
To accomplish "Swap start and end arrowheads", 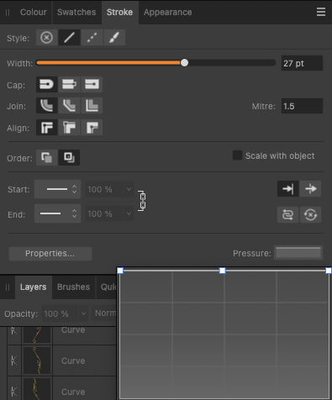I will (288, 215).
